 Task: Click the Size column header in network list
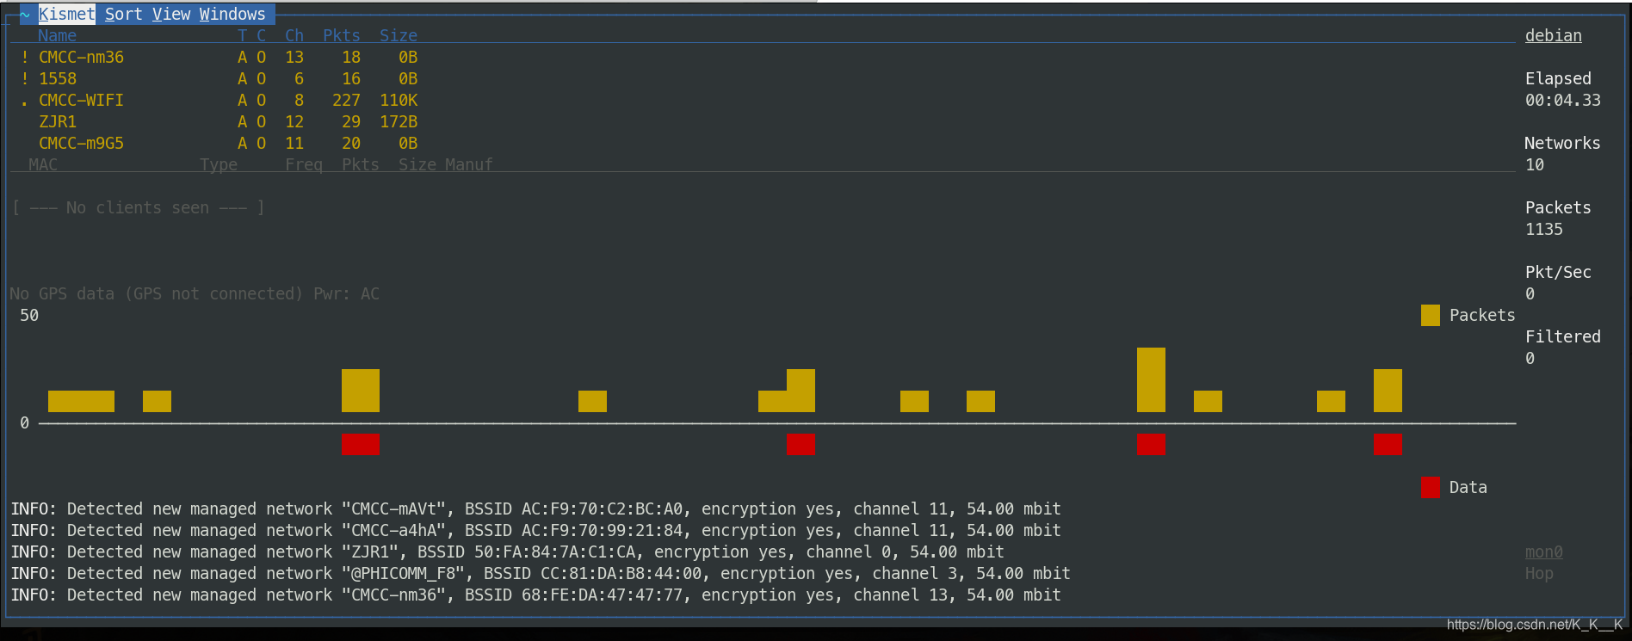[399, 35]
